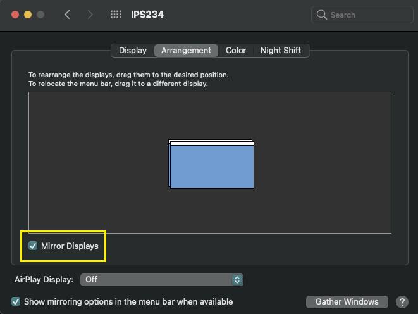Click in the Search field
This screenshot has height=314, width=418.
pos(362,15)
